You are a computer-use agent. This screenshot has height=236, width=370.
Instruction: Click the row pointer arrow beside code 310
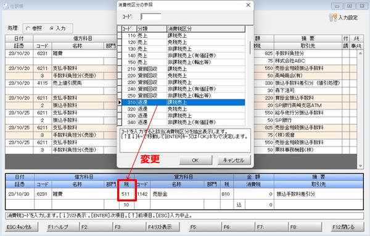point(120,103)
